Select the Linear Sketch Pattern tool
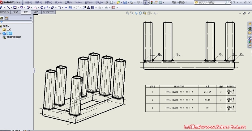The width and height of the screenshot is (252, 131). pos(93,7)
